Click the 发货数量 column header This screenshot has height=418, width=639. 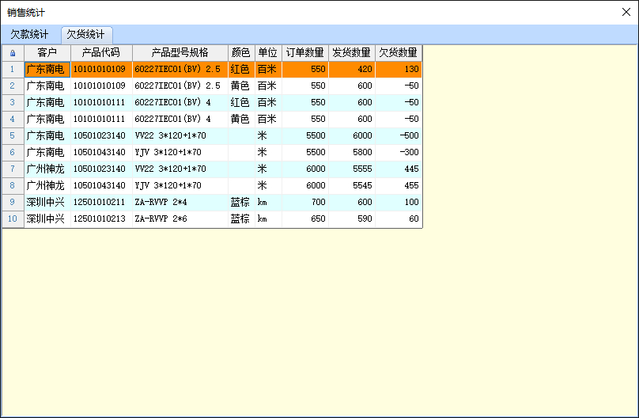[x=351, y=53]
